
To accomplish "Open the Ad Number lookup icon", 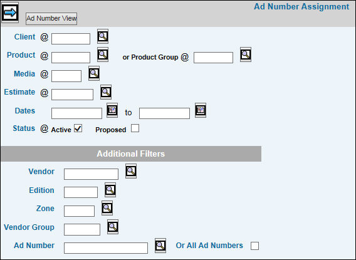I will (160, 246).
